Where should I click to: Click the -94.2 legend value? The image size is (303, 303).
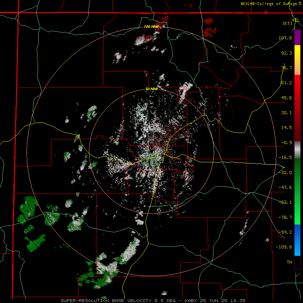pos(285,232)
